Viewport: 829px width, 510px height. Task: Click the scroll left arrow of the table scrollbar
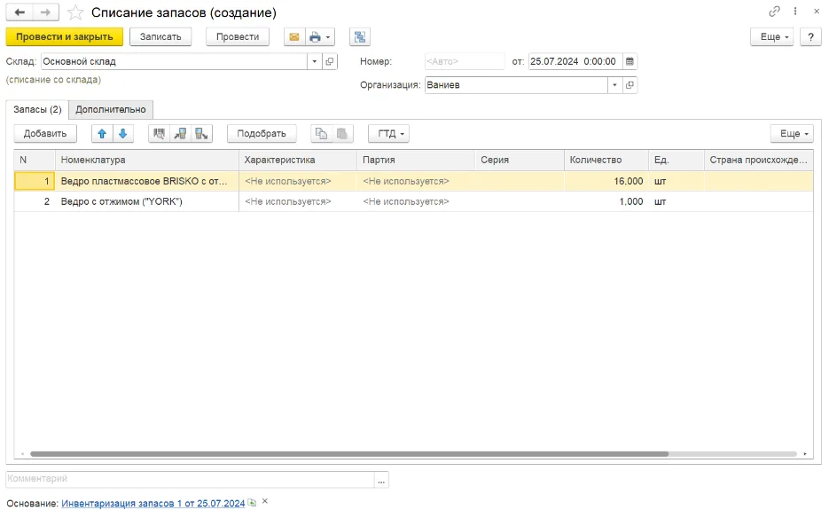[22, 454]
